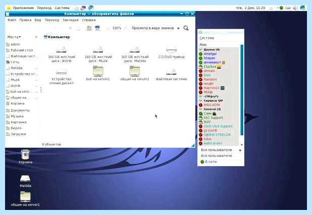Click the Computer toolbar icon

97,28
